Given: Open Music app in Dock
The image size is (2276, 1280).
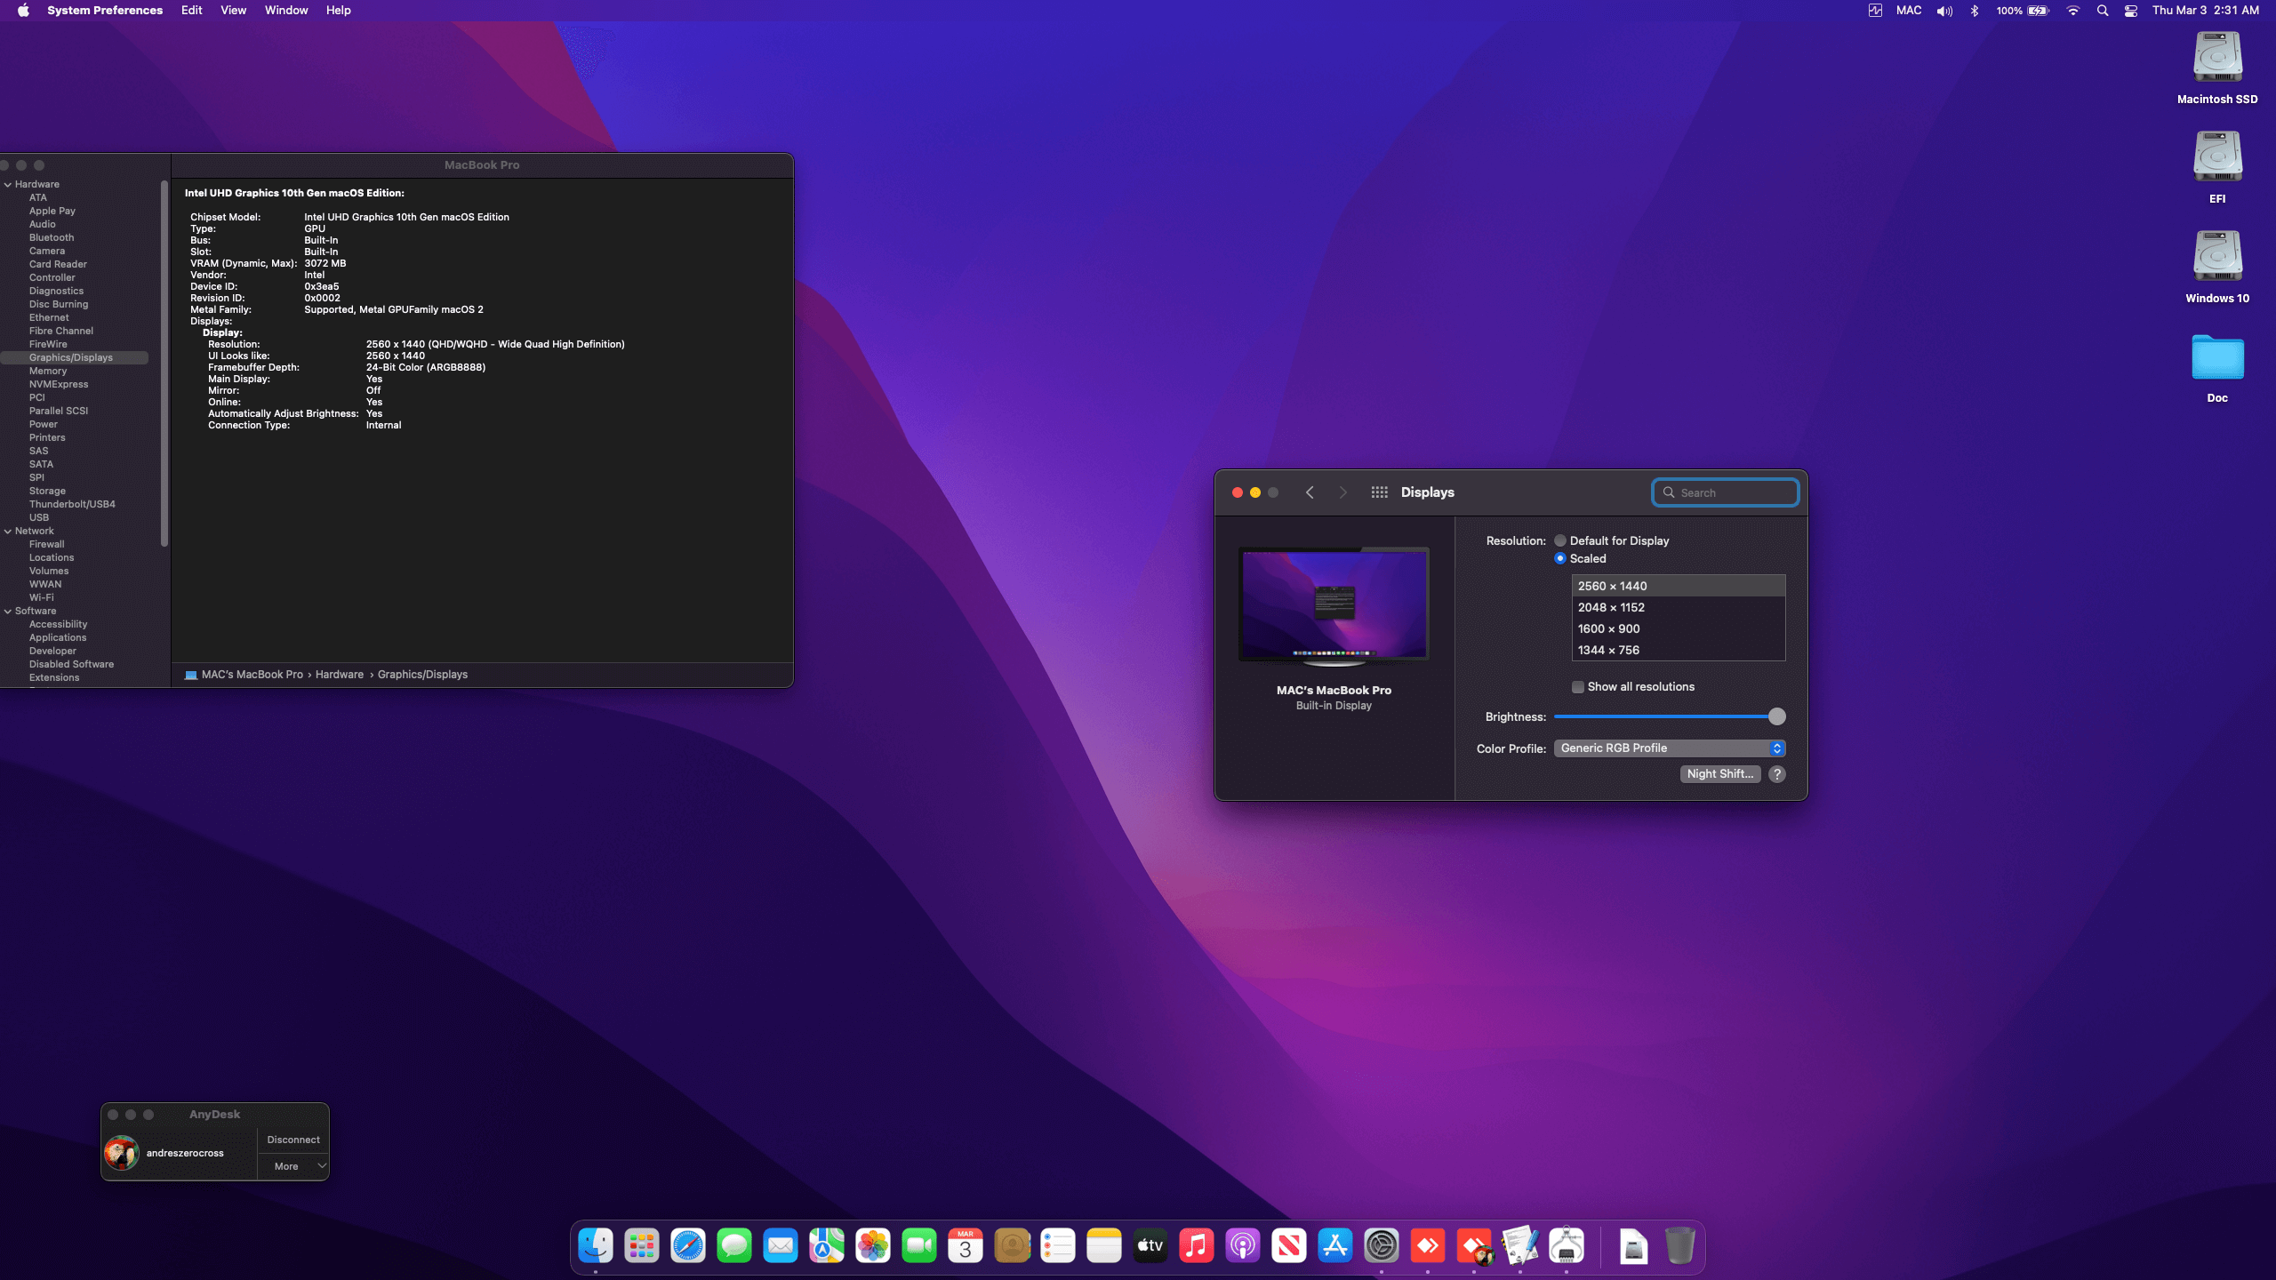Looking at the screenshot, I should [x=1197, y=1246].
